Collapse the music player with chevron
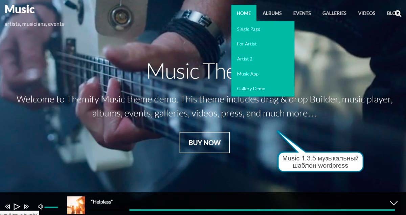Screen dimensions: 406x215 click(x=393, y=203)
